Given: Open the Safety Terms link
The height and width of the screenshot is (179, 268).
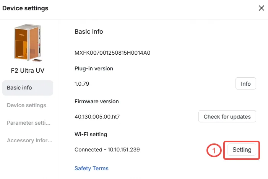Looking at the screenshot, I should [91, 168].
